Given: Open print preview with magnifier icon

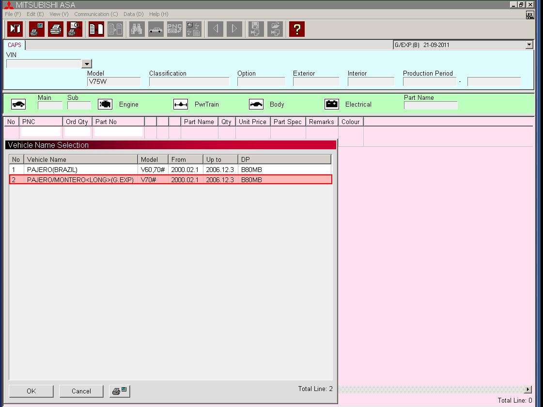Looking at the screenshot, I should 75,29.
